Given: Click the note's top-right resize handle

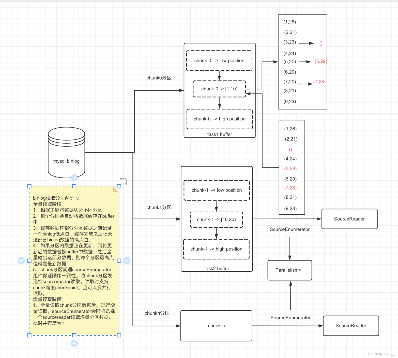Looking at the screenshot, I should tap(119, 186).
